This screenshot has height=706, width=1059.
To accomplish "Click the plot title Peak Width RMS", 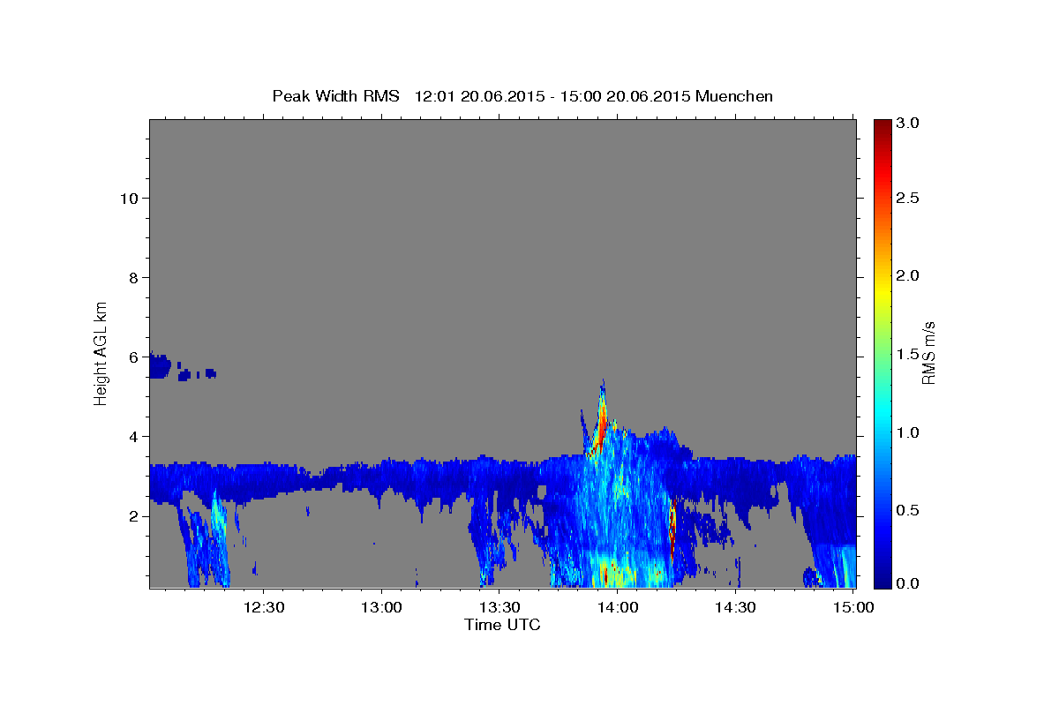I will [335, 95].
